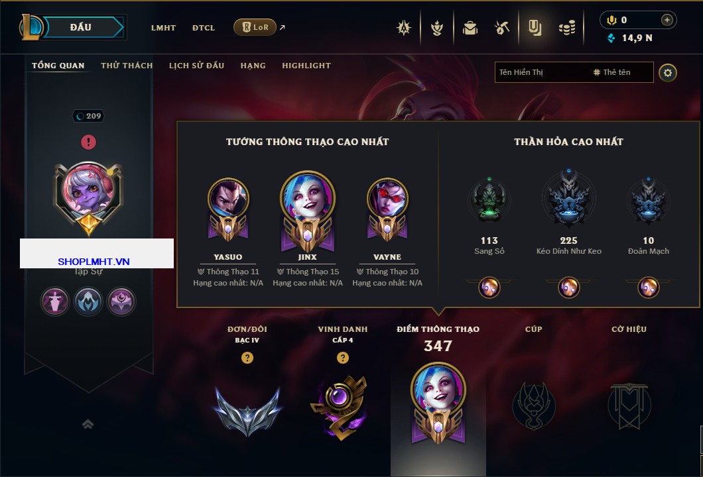Open profile settings gear icon
The width and height of the screenshot is (703, 477).
click(668, 73)
